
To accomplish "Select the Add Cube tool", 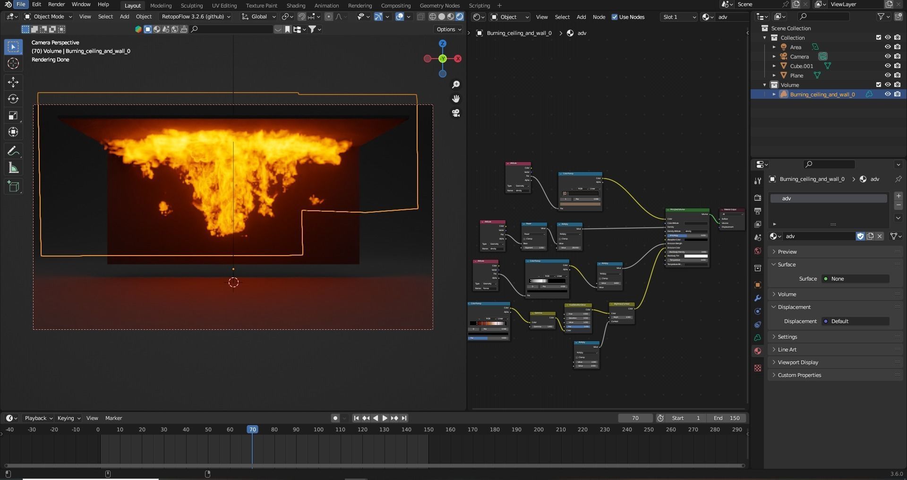I will click(x=13, y=187).
